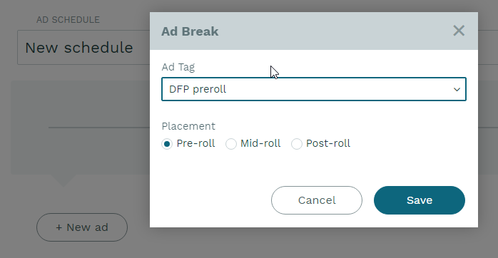The width and height of the screenshot is (498, 258).
Task: Focus the New schedule name field
Action: pyautogui.click(x=83, y=48)
